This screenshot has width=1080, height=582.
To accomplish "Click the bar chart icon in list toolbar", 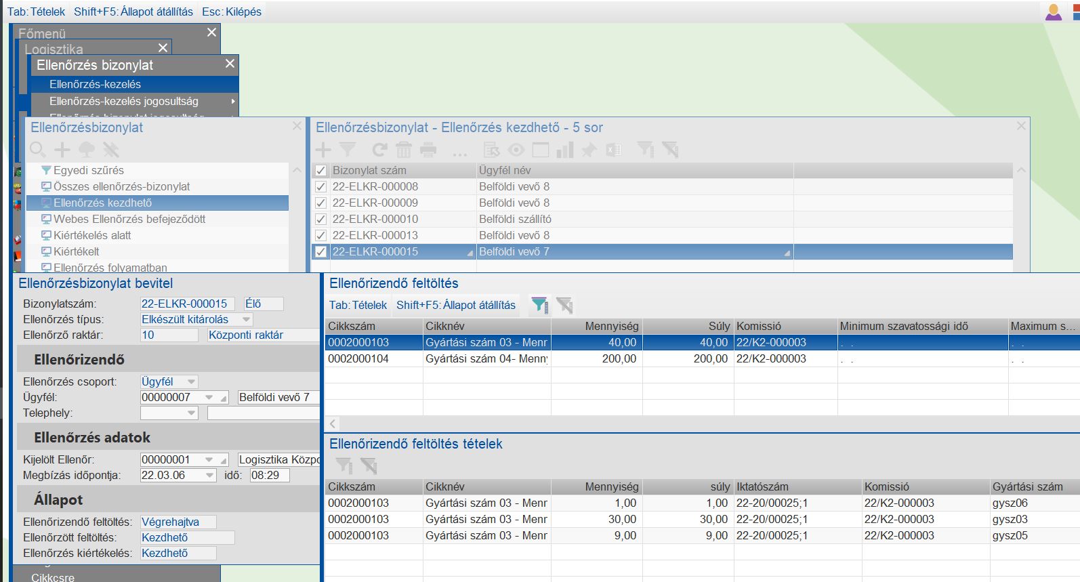I will 564,150.
